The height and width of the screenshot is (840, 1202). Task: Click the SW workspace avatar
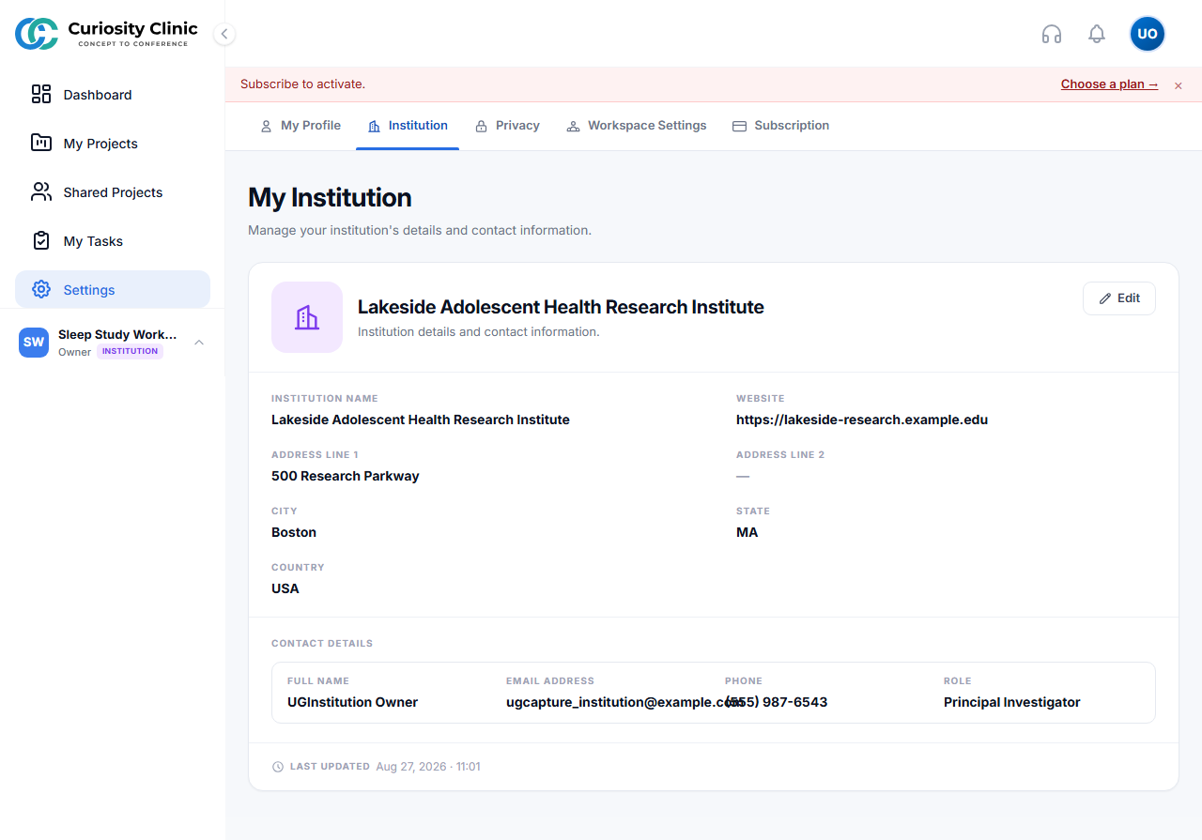point(34,343)
